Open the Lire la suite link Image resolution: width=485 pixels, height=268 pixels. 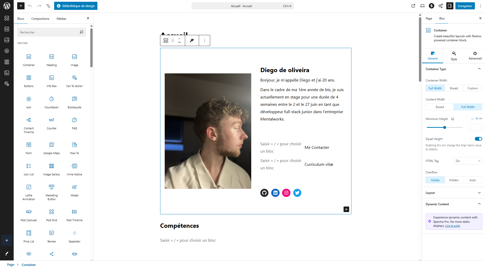[452, 226]
